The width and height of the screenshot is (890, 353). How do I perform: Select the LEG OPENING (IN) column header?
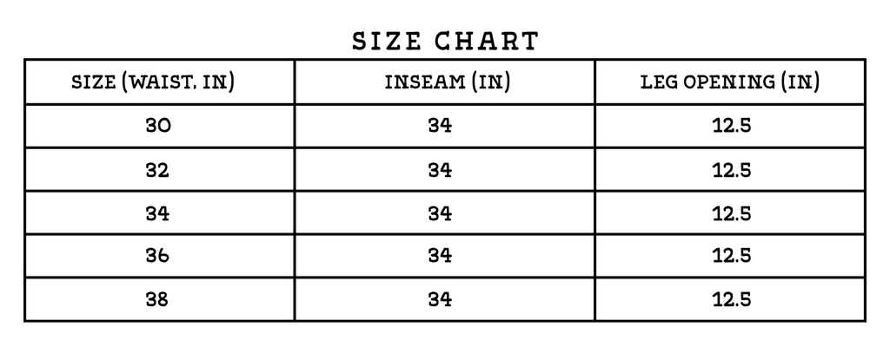tap(730, 82)
